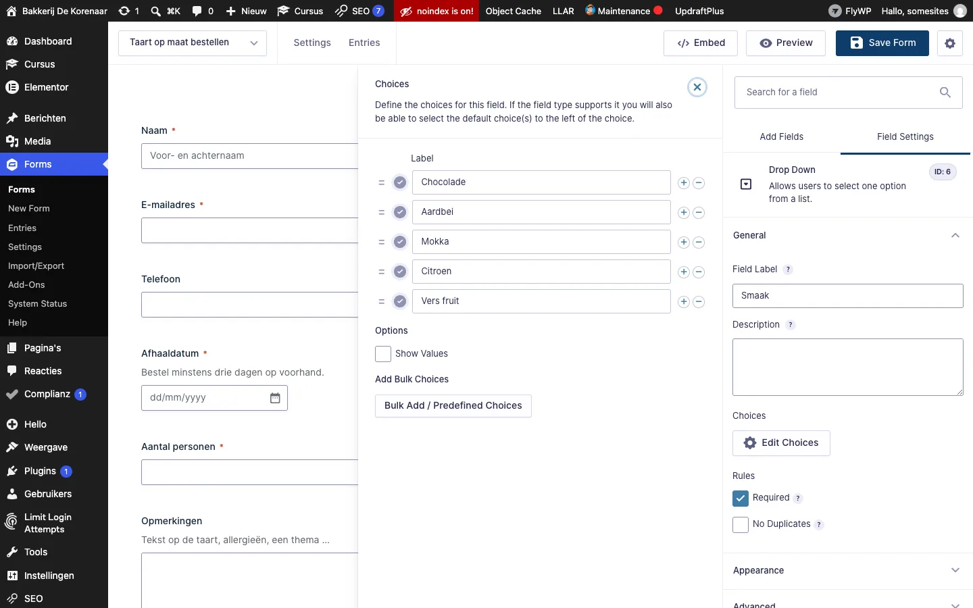Open form settings gear icon

[950, 43]
